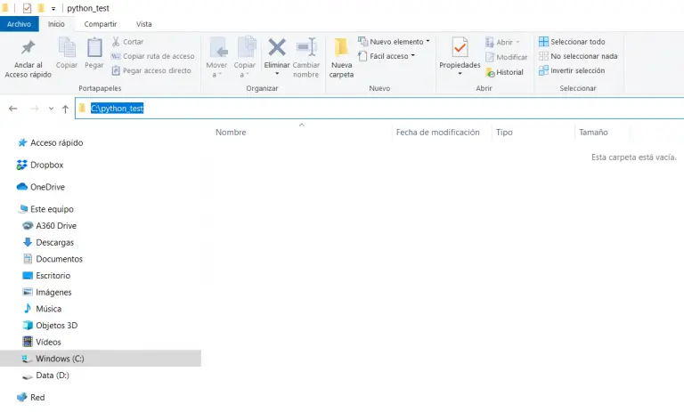
Task: Click the Eliminar red X icon
Action: tap(277, 48)
